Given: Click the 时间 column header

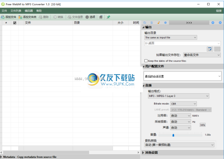Looking at the screenshot, I should tap(134, 23).
